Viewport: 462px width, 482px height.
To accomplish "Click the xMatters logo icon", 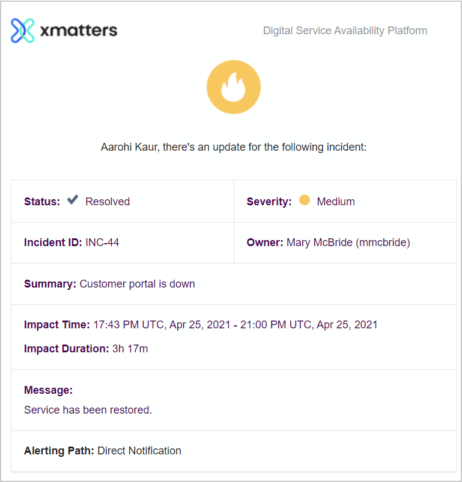I will click(x=22, y=31).
